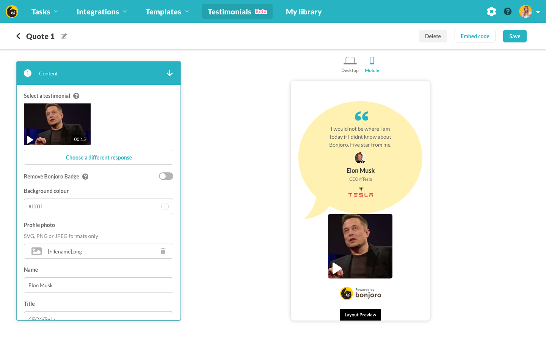Open the help question mark icon in header
Viewport: 546px width, 341px height.
508,11
